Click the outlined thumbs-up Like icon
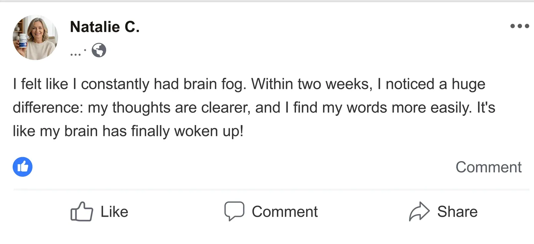This screenshot has width=534, height=244. click(x=81, y=211)
